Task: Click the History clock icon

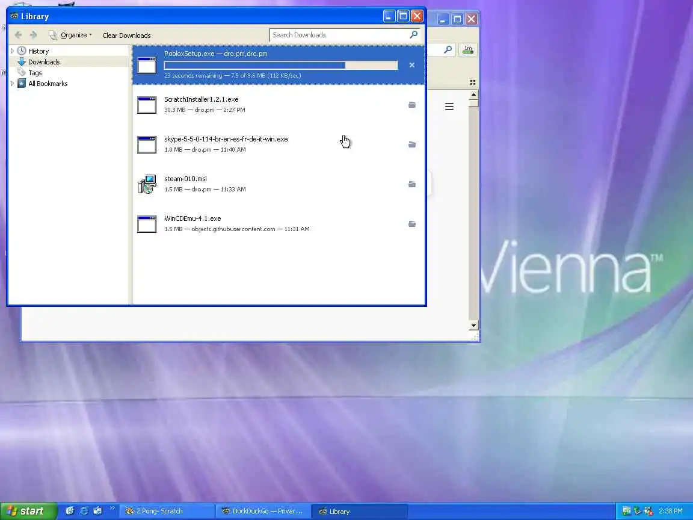Action: point(21,51)
